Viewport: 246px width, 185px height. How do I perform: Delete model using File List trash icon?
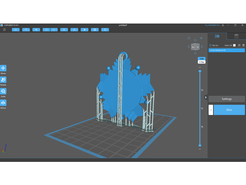[243, 45]
